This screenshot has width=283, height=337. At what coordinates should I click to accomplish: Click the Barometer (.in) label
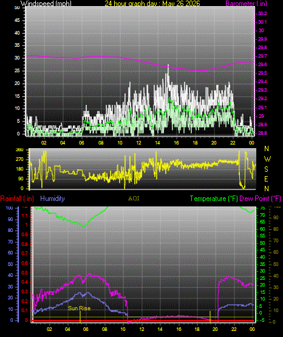(x=246, y=4)
